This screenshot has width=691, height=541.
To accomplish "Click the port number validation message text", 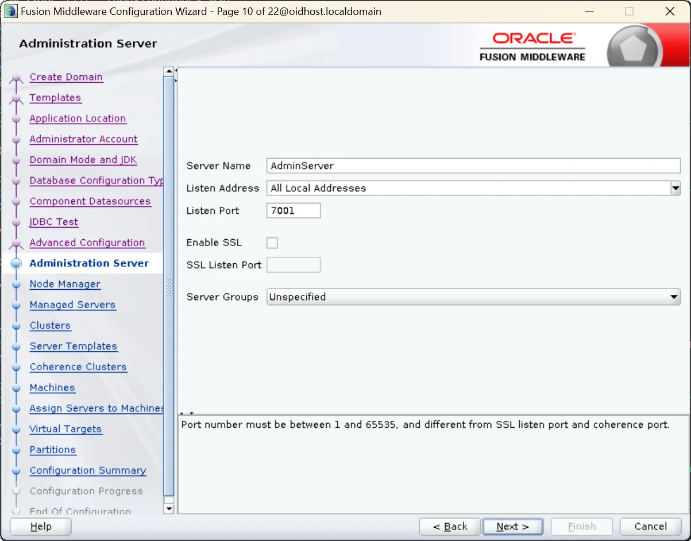I will (425, 425).
